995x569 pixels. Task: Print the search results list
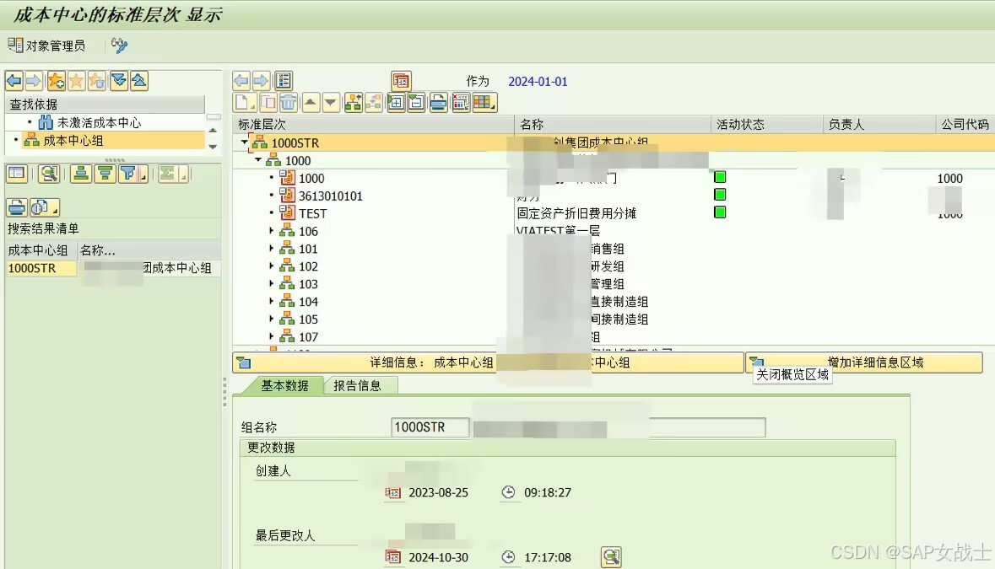coord(17,207)
